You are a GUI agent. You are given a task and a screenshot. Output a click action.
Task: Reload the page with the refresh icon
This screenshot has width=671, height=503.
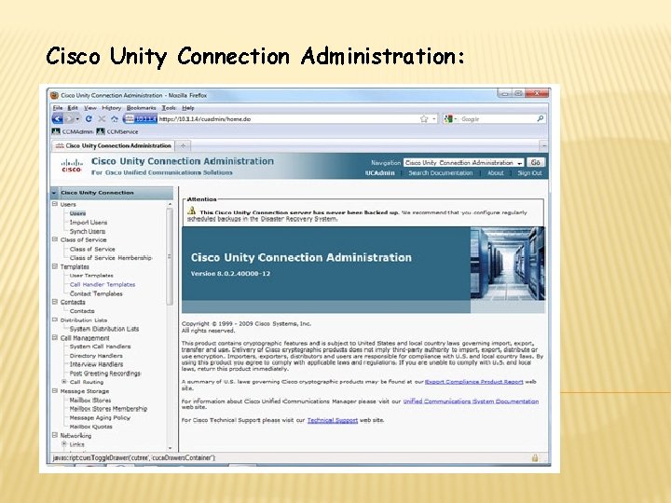click(89, 119)
